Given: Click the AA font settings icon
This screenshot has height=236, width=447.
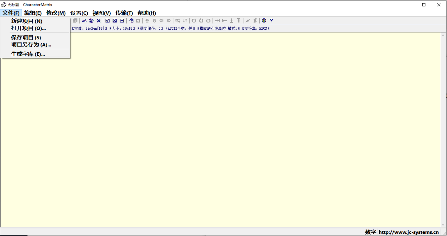Looking at the screenshot, I should coord(84,21).
